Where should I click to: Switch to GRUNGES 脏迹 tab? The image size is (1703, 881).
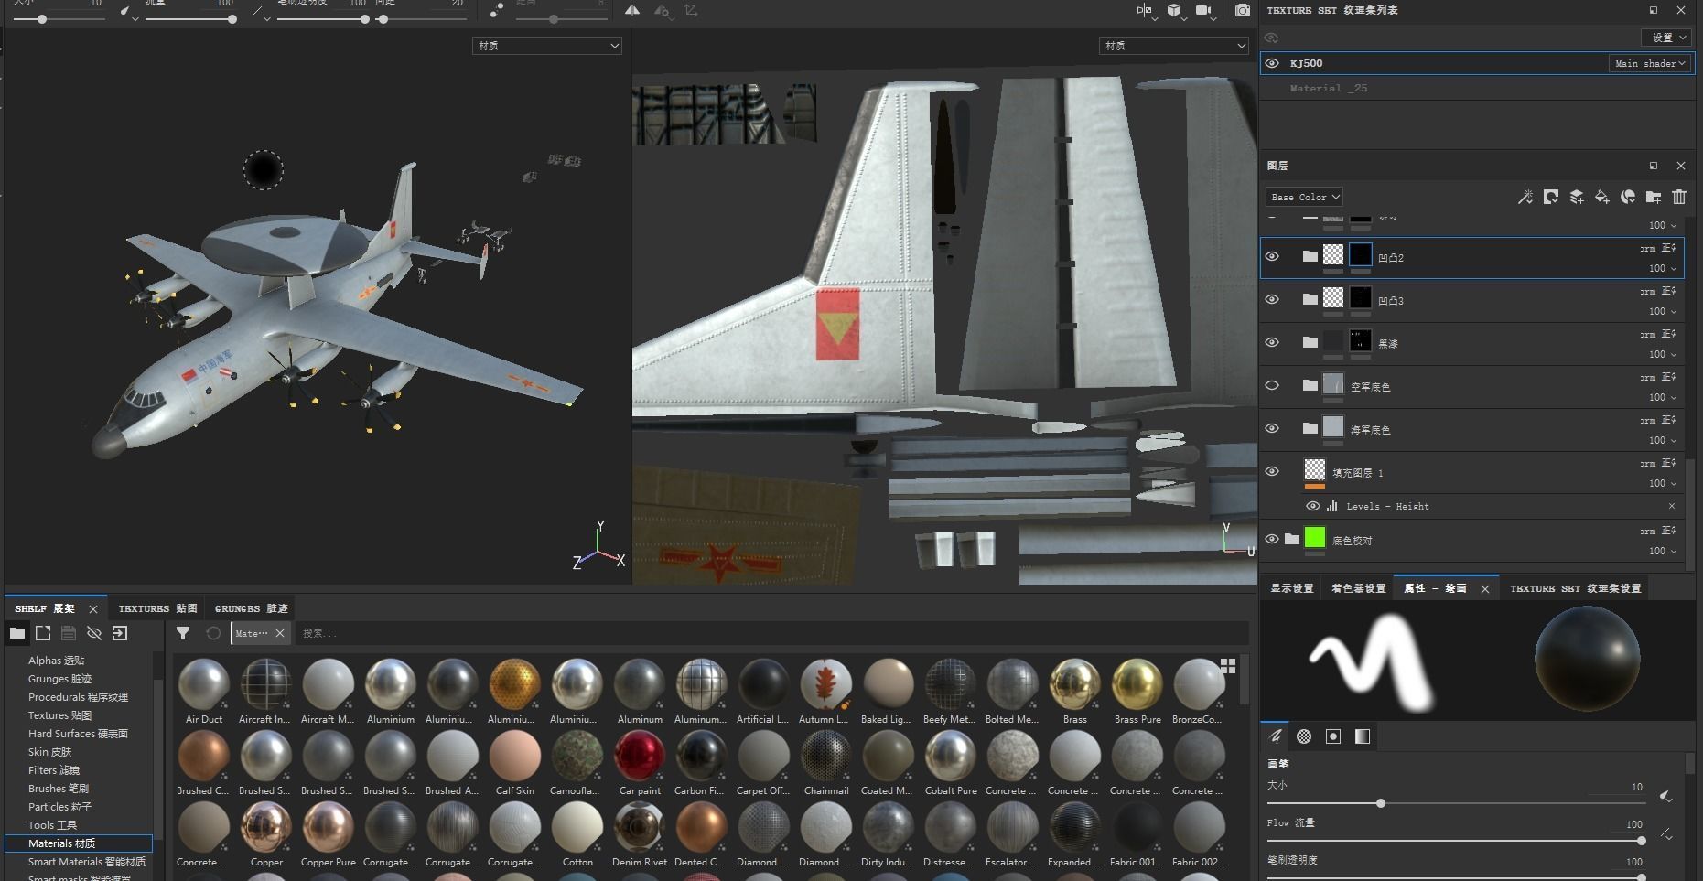(252, 608)
